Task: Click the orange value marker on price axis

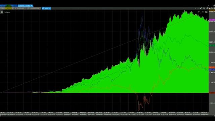Action: [212, 67]
